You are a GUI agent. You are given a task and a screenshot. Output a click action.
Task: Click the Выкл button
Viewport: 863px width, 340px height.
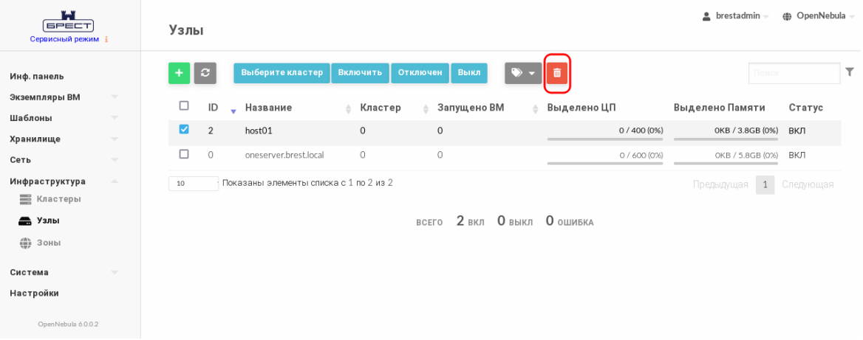469,73
